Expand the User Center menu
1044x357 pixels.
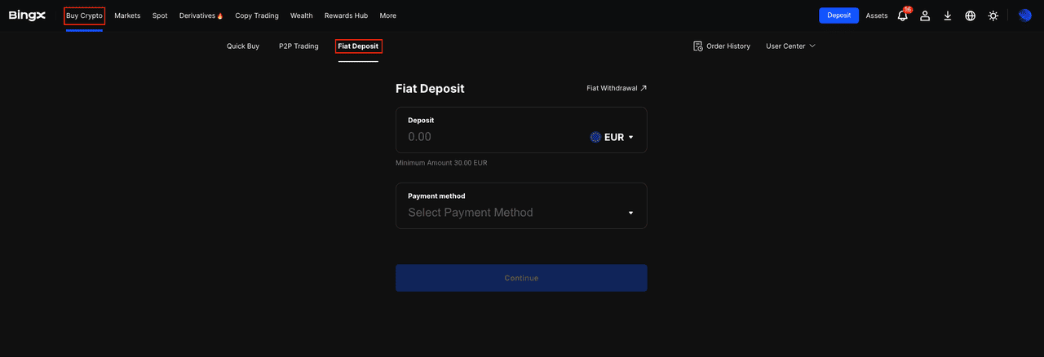(790, 46)
